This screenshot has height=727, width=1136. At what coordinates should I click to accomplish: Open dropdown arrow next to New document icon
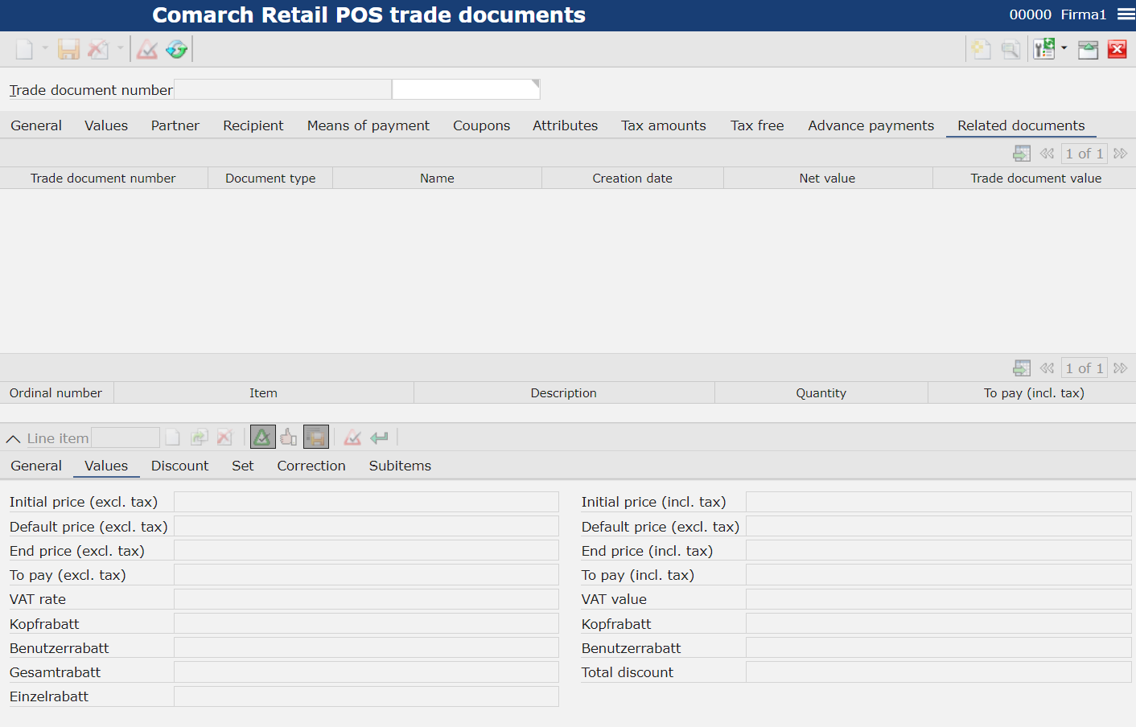click(x=45, y=49)
